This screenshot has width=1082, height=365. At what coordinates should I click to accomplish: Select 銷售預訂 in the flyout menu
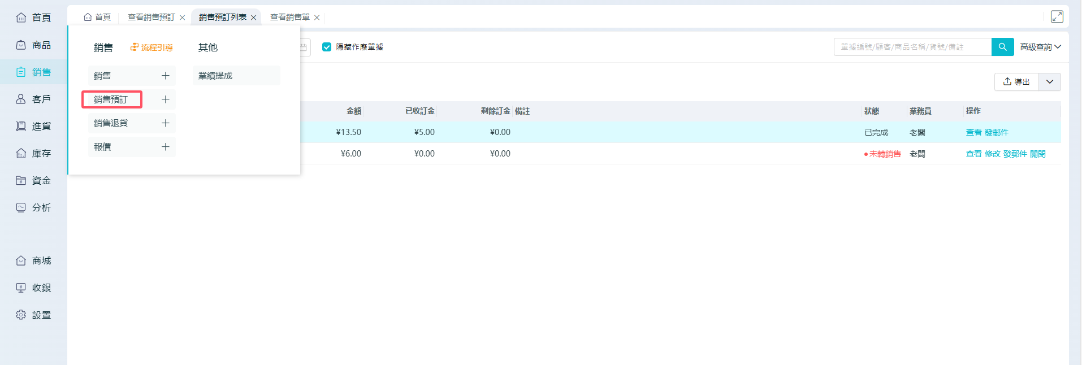[111, 99]
